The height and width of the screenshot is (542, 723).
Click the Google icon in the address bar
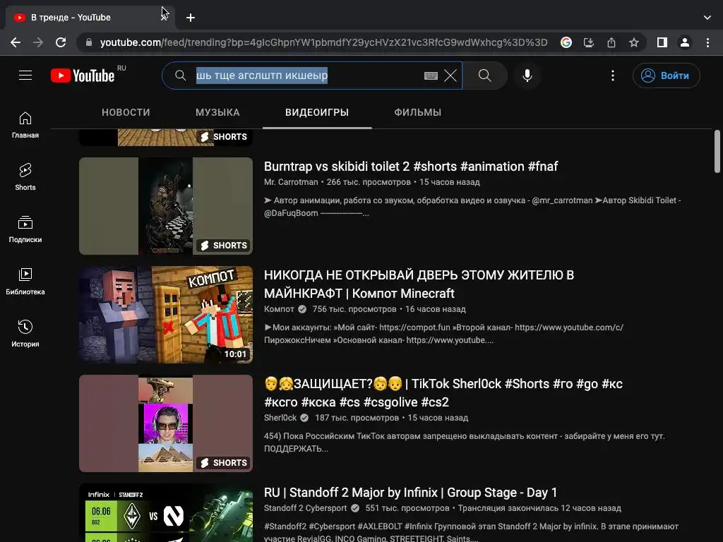[566, 43]
